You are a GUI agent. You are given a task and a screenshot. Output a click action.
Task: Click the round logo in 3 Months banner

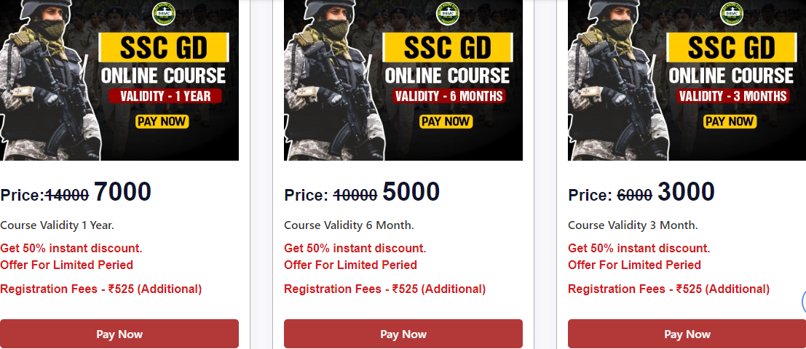pyautogui.click(x=732, y=14)
